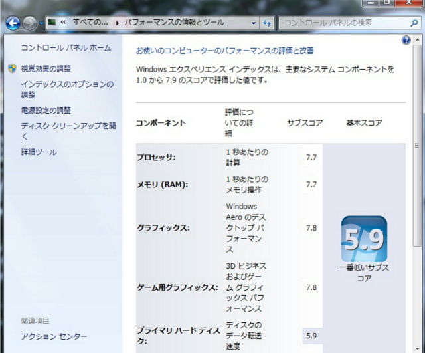This screenshot has width=425, height=353.
Task: Click the プライマリ ハード ディスク: label
Action: coord(178,336)
